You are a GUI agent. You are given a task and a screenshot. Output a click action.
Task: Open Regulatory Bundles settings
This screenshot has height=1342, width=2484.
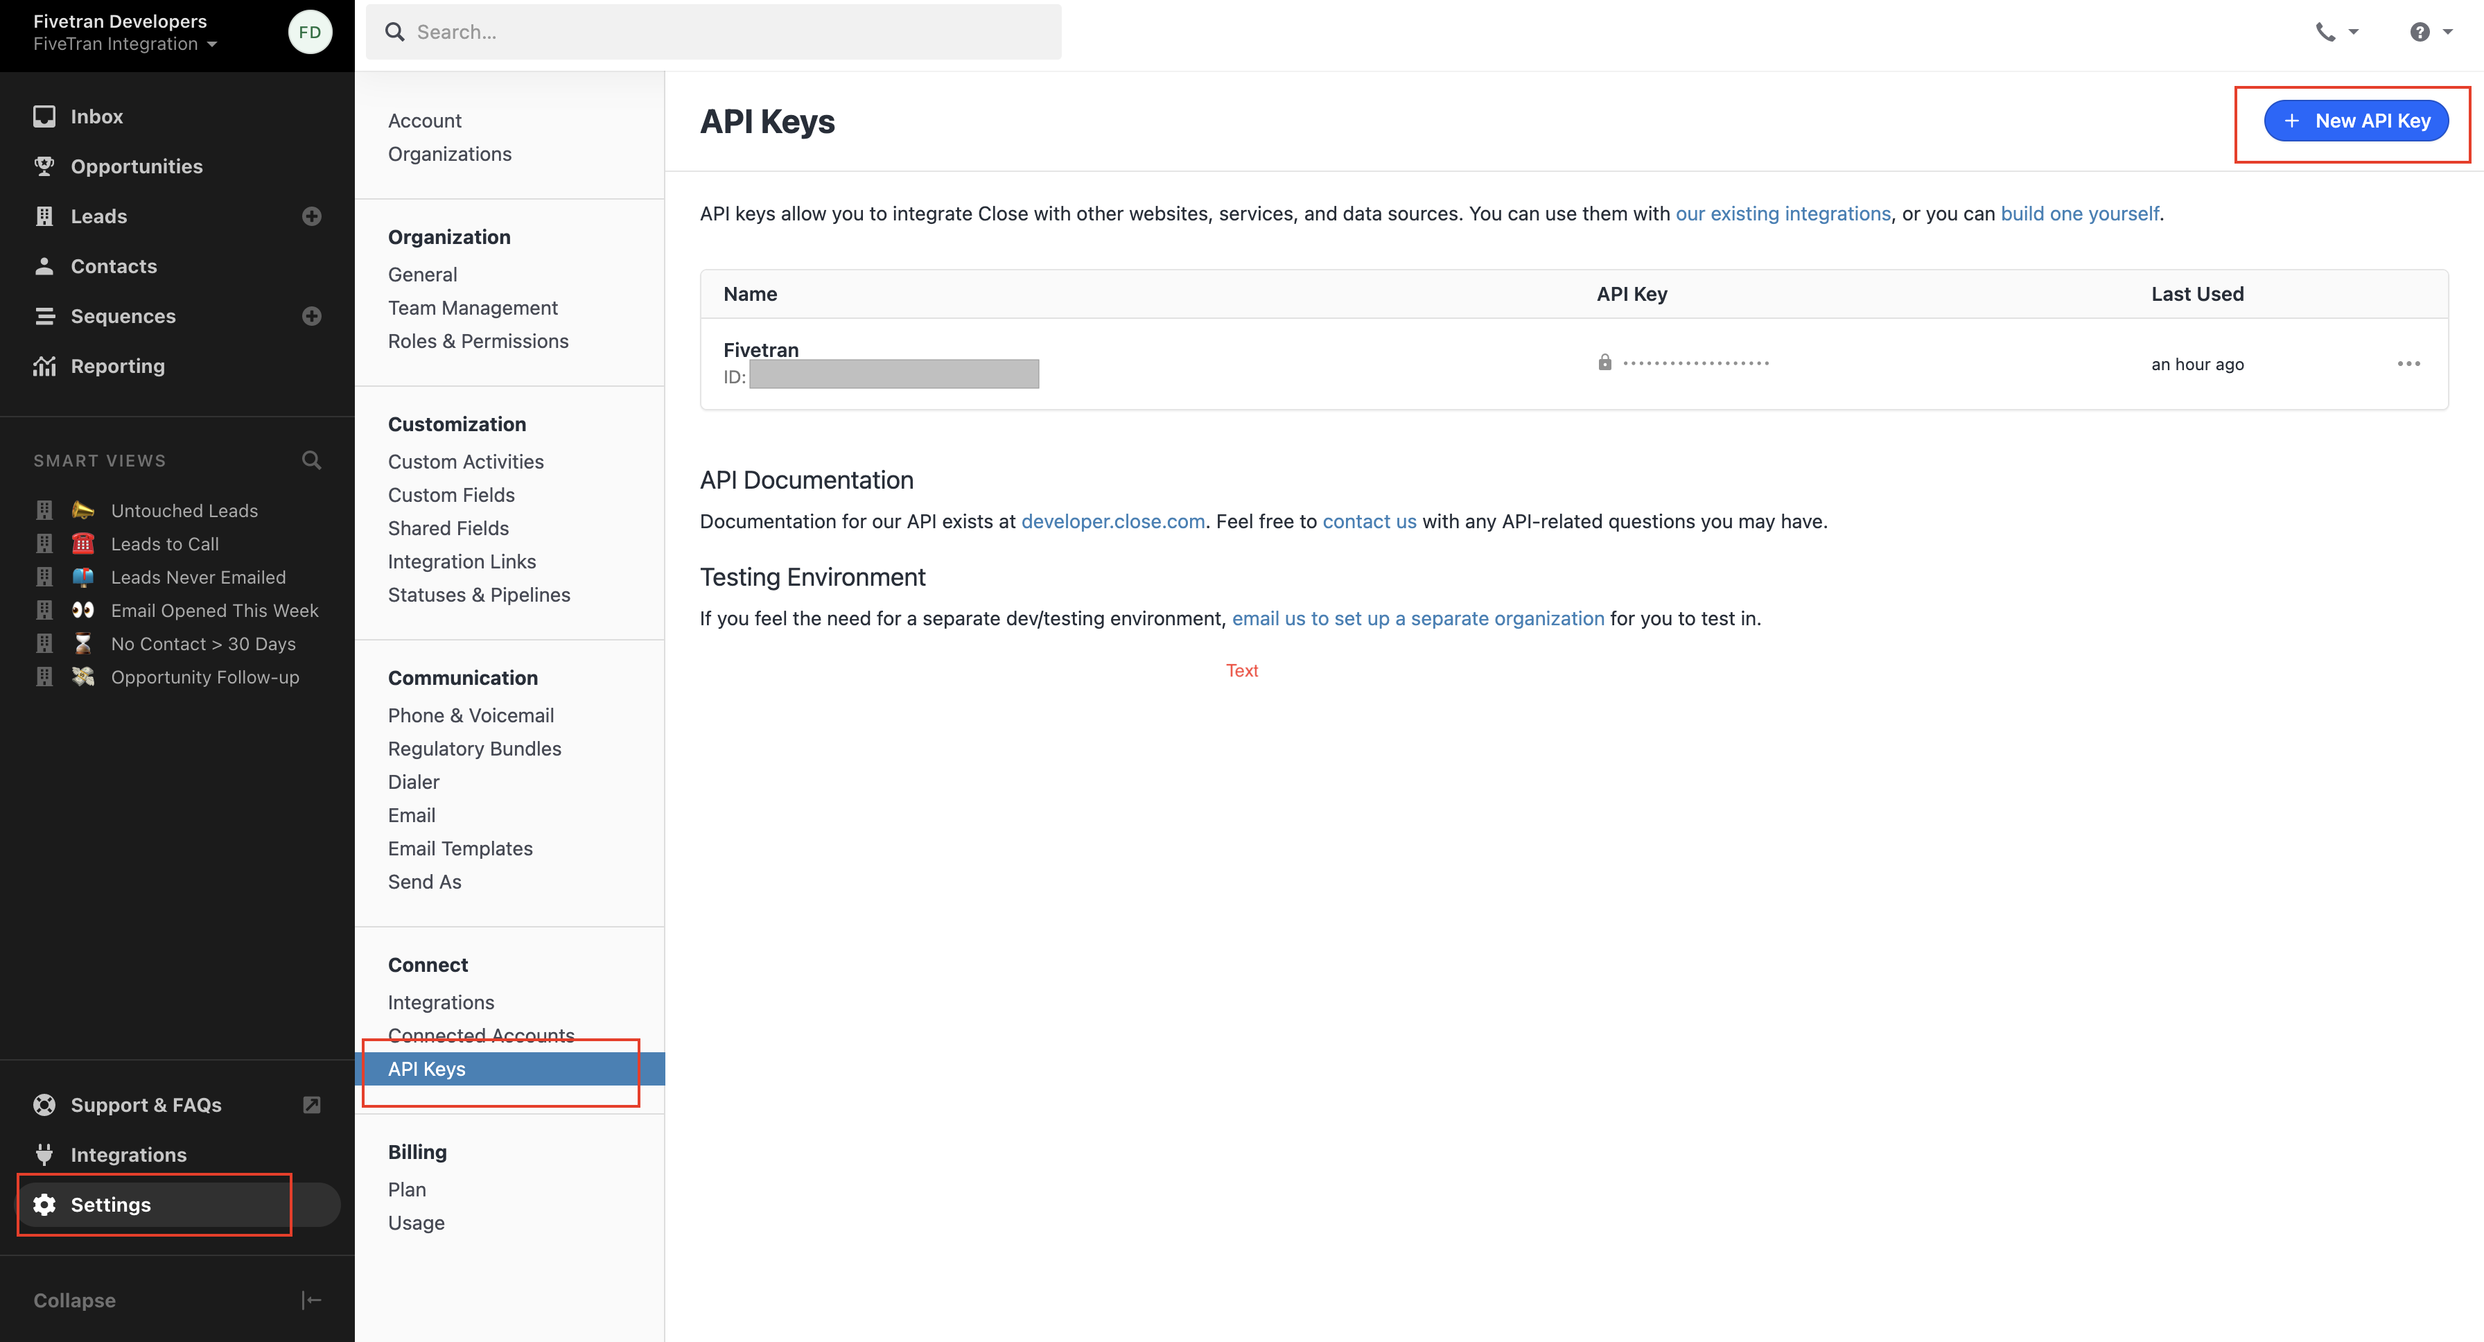[x=475, y=749]
